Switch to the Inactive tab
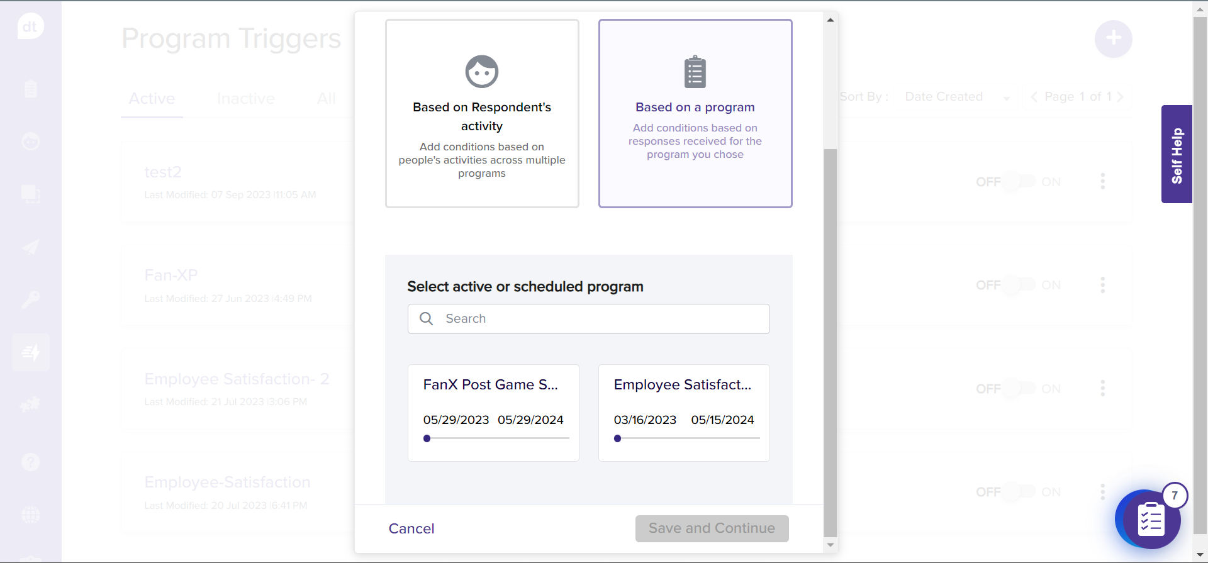The height and width of the screenshot is (563, 1208). 245,99
